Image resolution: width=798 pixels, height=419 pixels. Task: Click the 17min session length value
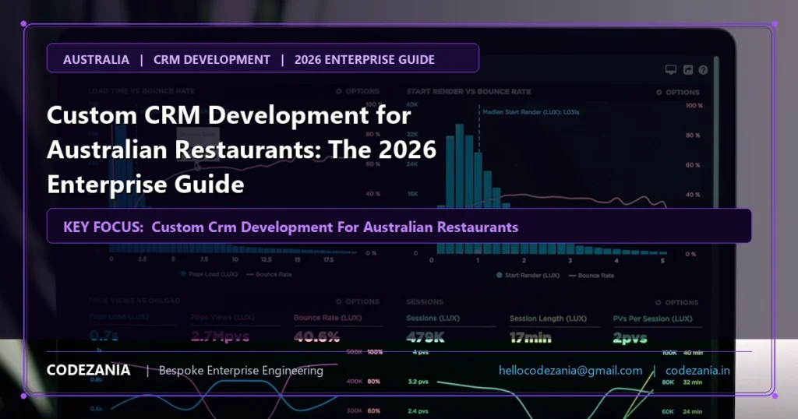[530, 338]
